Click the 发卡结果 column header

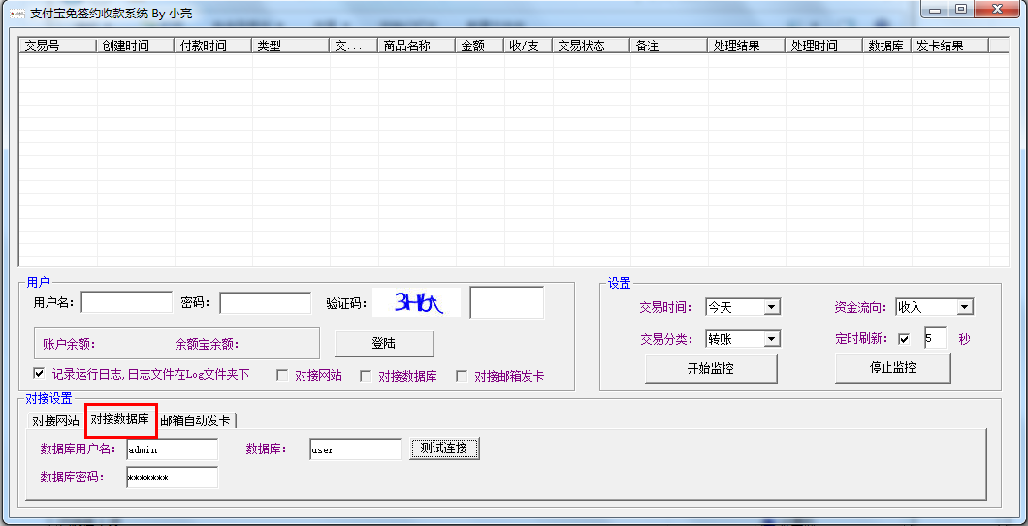click(950, 46)
